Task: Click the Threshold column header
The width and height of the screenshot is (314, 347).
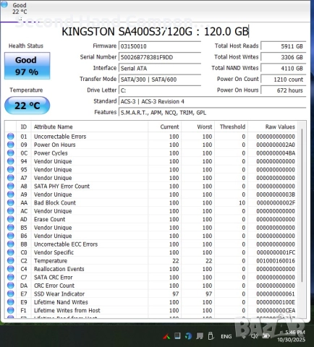Action: click(x=232, y=127)
